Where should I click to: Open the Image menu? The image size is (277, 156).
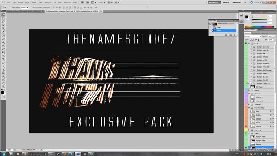click(x=20, y=3)
